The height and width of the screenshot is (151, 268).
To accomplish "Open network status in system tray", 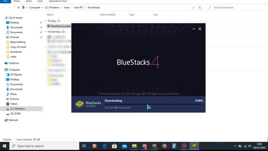I will tap(245, 146).
